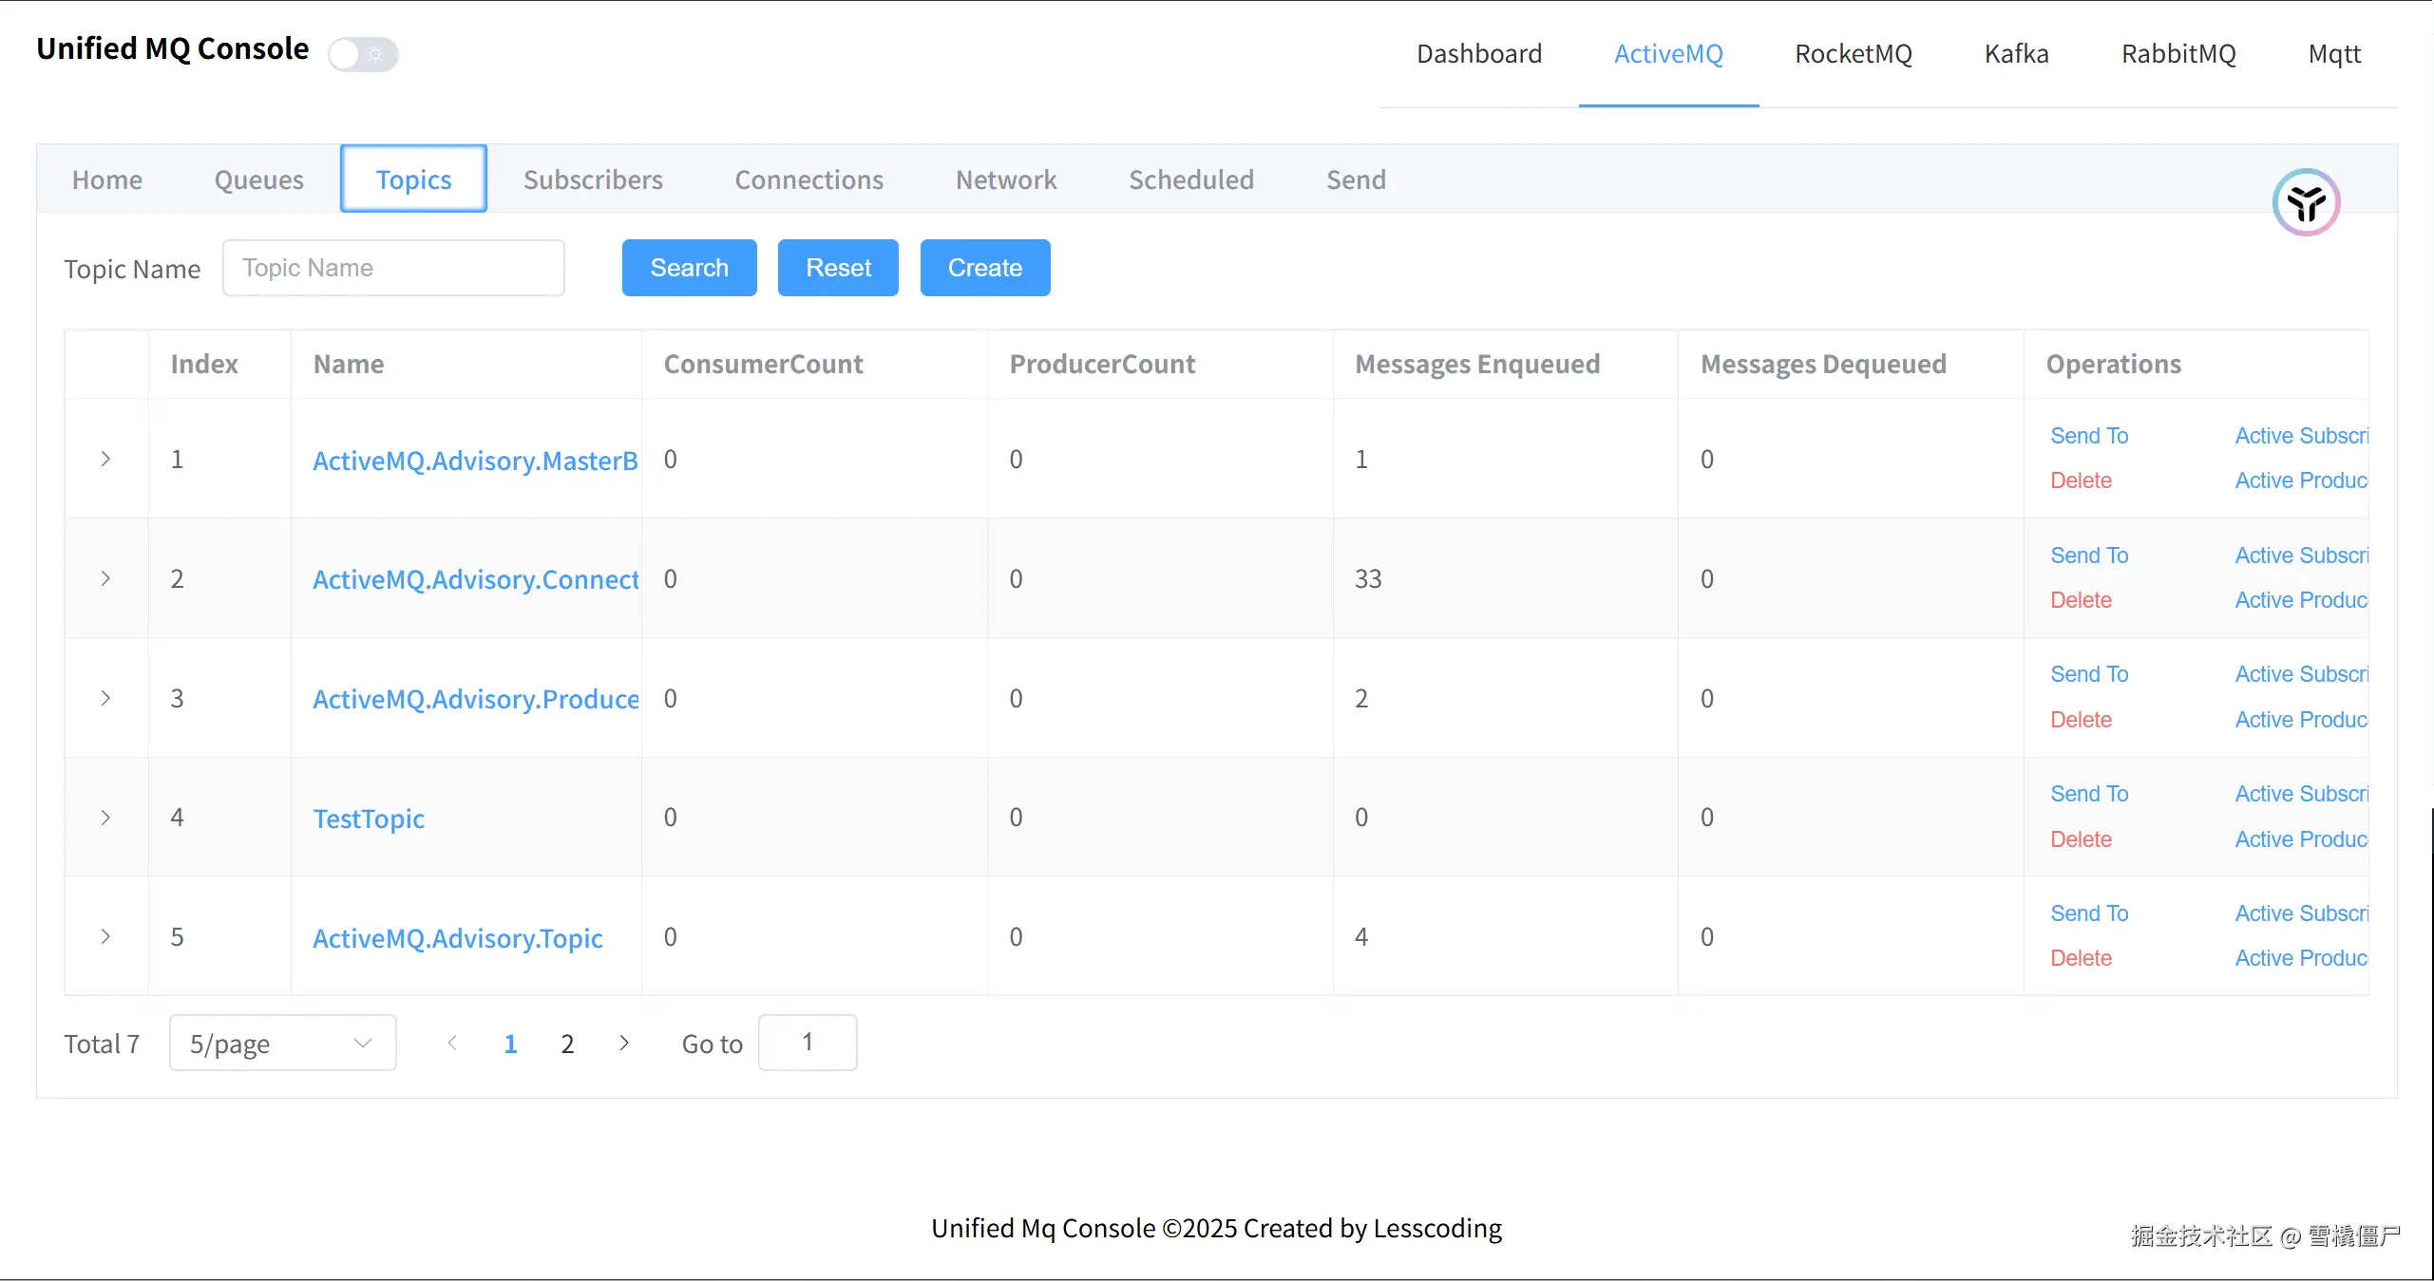The width and height of the screenshot is (2434, 1281).
Task: Delete the TestTopic topic
Action: (2081, 839)
